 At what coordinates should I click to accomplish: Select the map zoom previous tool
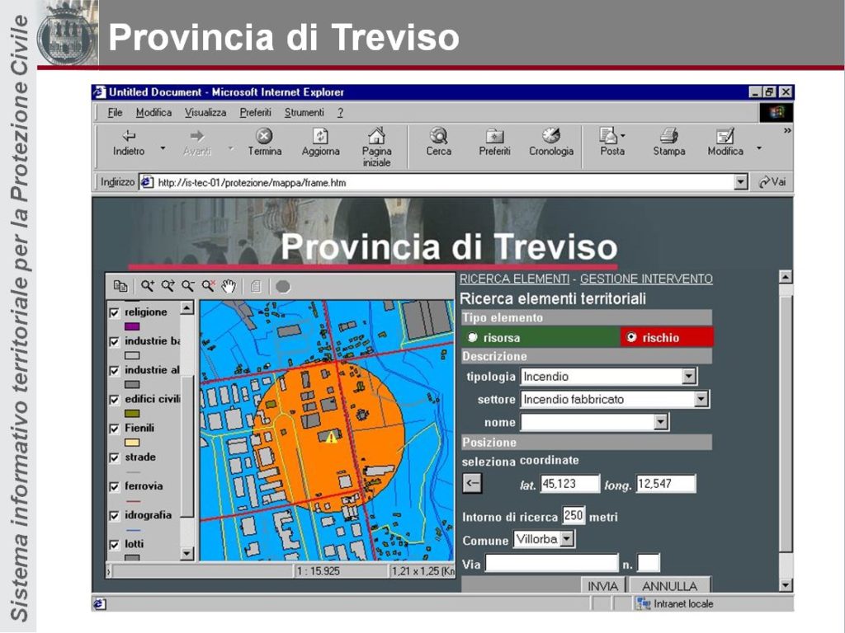tap(168, 286)
